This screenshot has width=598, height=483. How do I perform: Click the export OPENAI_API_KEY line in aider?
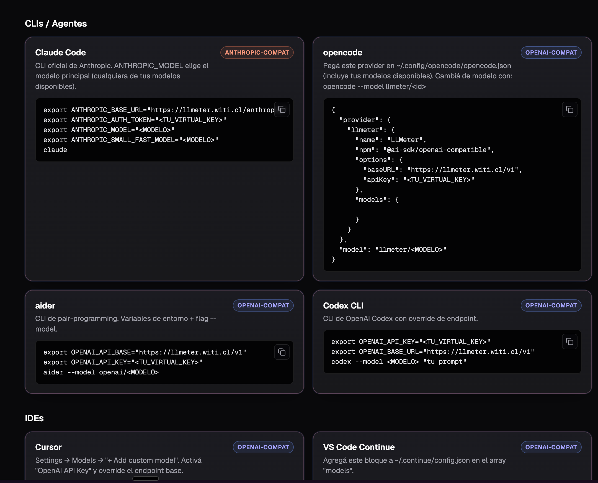[x=123, y=362]
